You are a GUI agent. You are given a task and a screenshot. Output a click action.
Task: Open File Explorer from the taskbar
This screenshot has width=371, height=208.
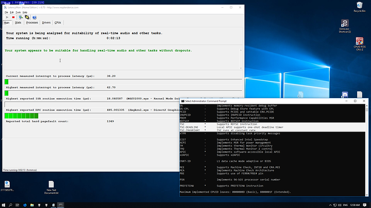click(32, 205)
